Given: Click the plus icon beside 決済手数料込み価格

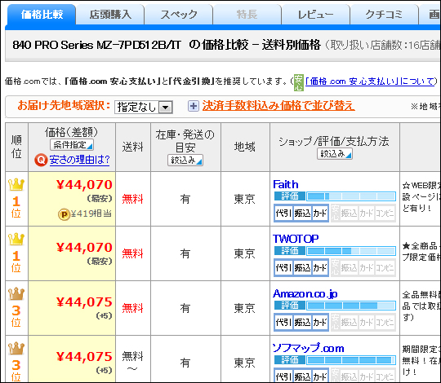Looking at the screenshot, I should click(194, 106).
